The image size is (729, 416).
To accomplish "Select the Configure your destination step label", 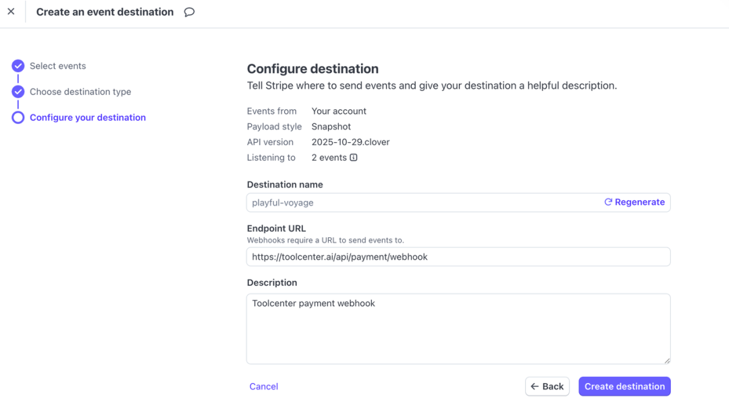I will (x=88, y=117).
